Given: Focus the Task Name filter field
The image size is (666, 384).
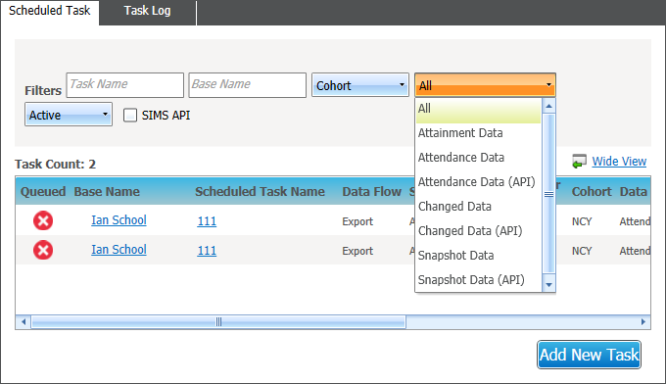Looking at the screenshot, I should click(125, 85).
